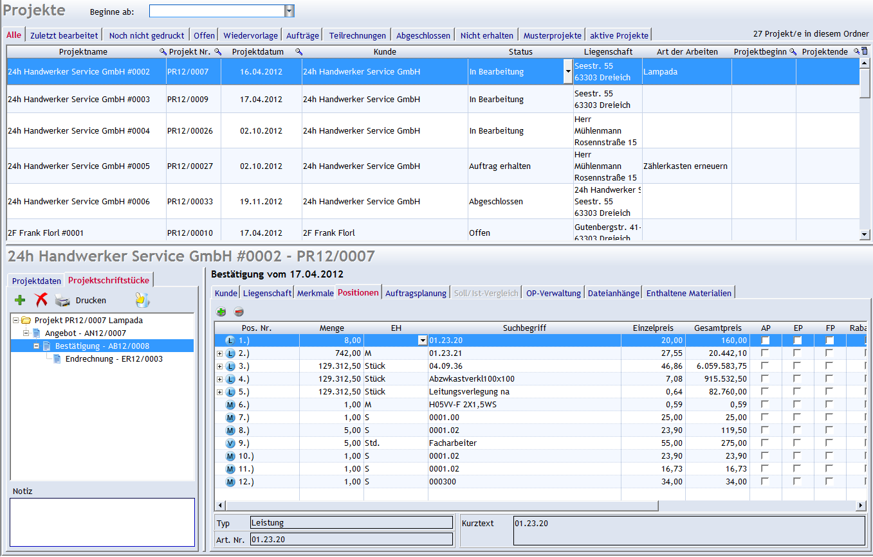Remove position with the round red minus

(x=239, y=312)
